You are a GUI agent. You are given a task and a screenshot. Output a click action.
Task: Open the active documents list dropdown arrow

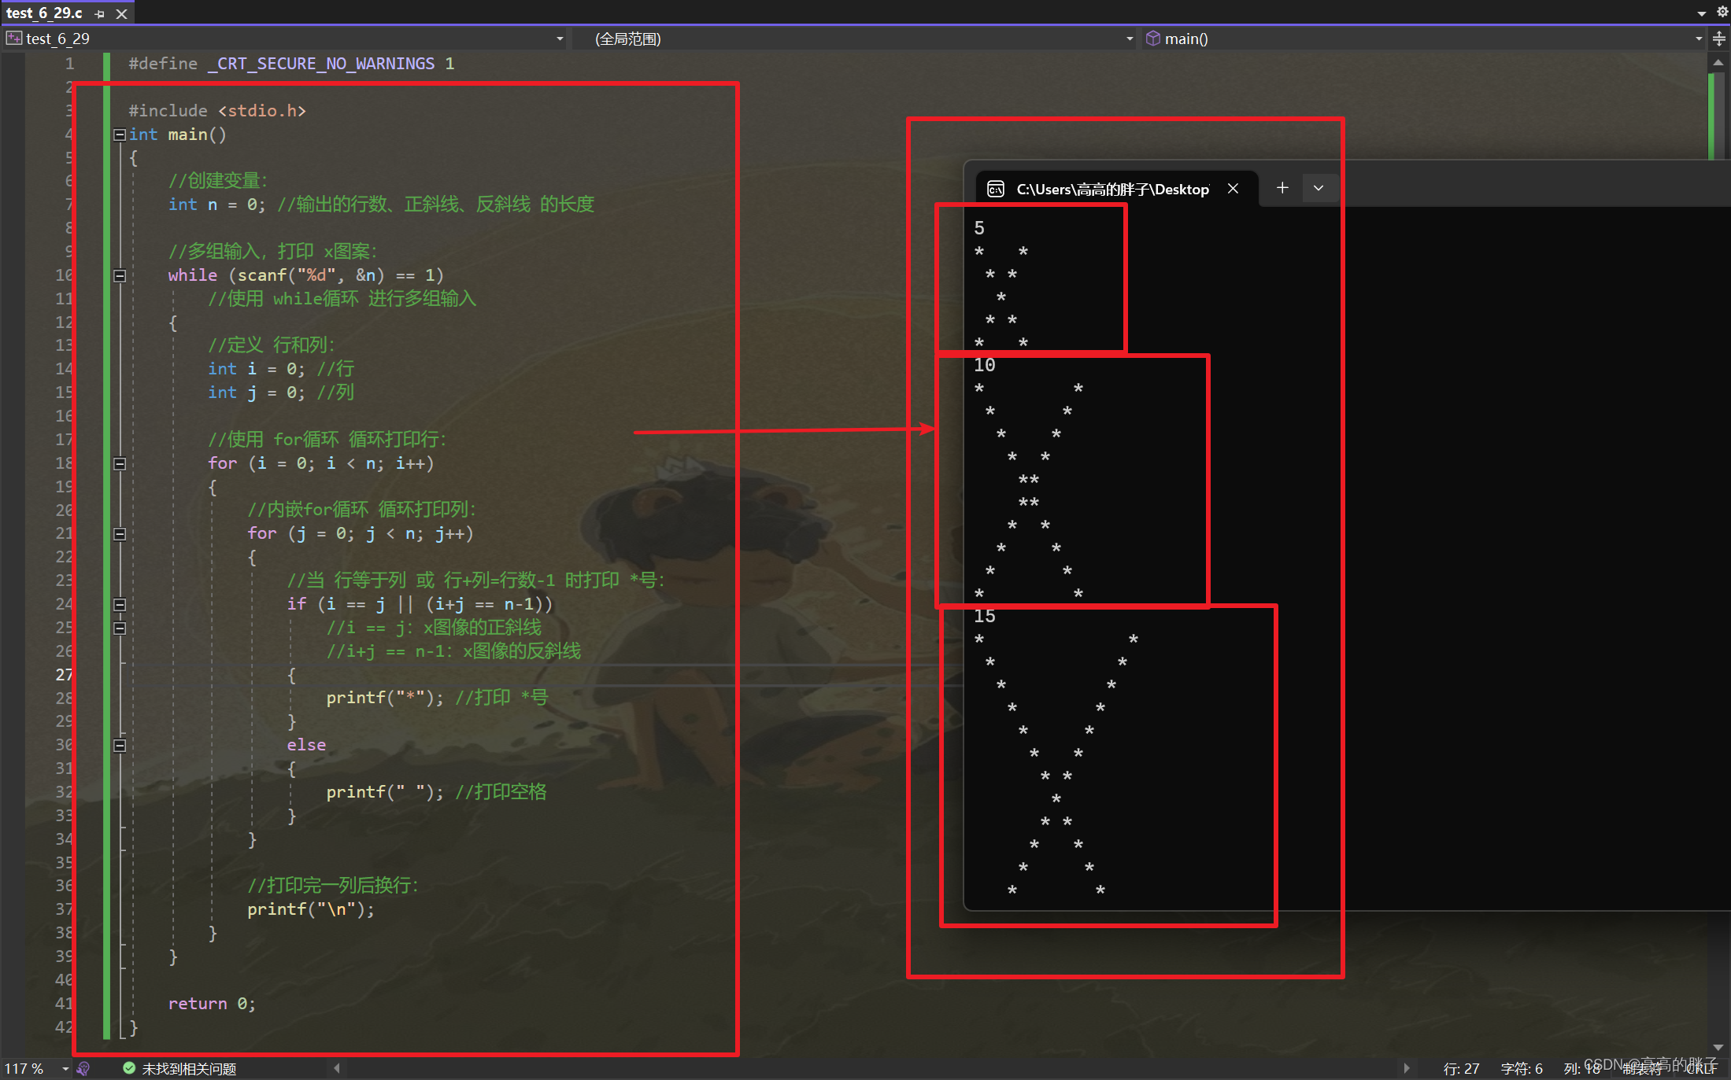(x=1701, y=13)
